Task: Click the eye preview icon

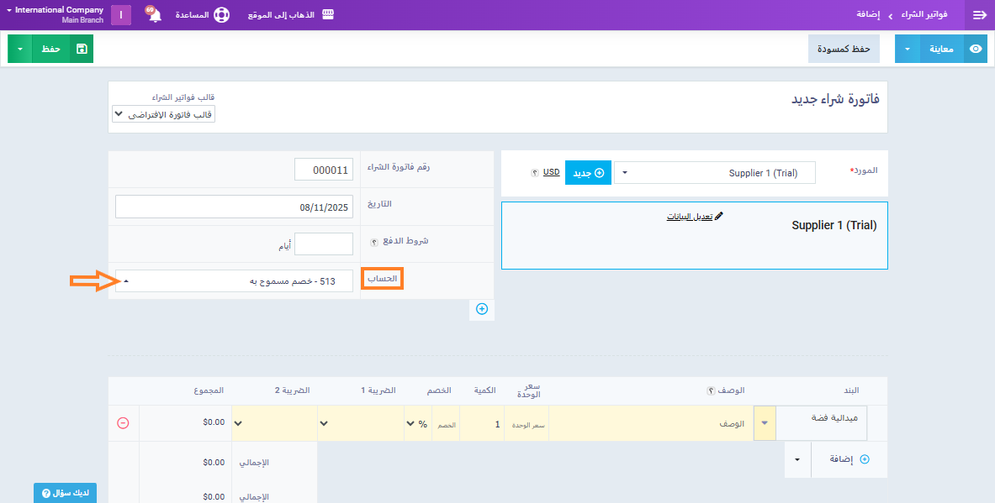Action: (x=976, y=49)
